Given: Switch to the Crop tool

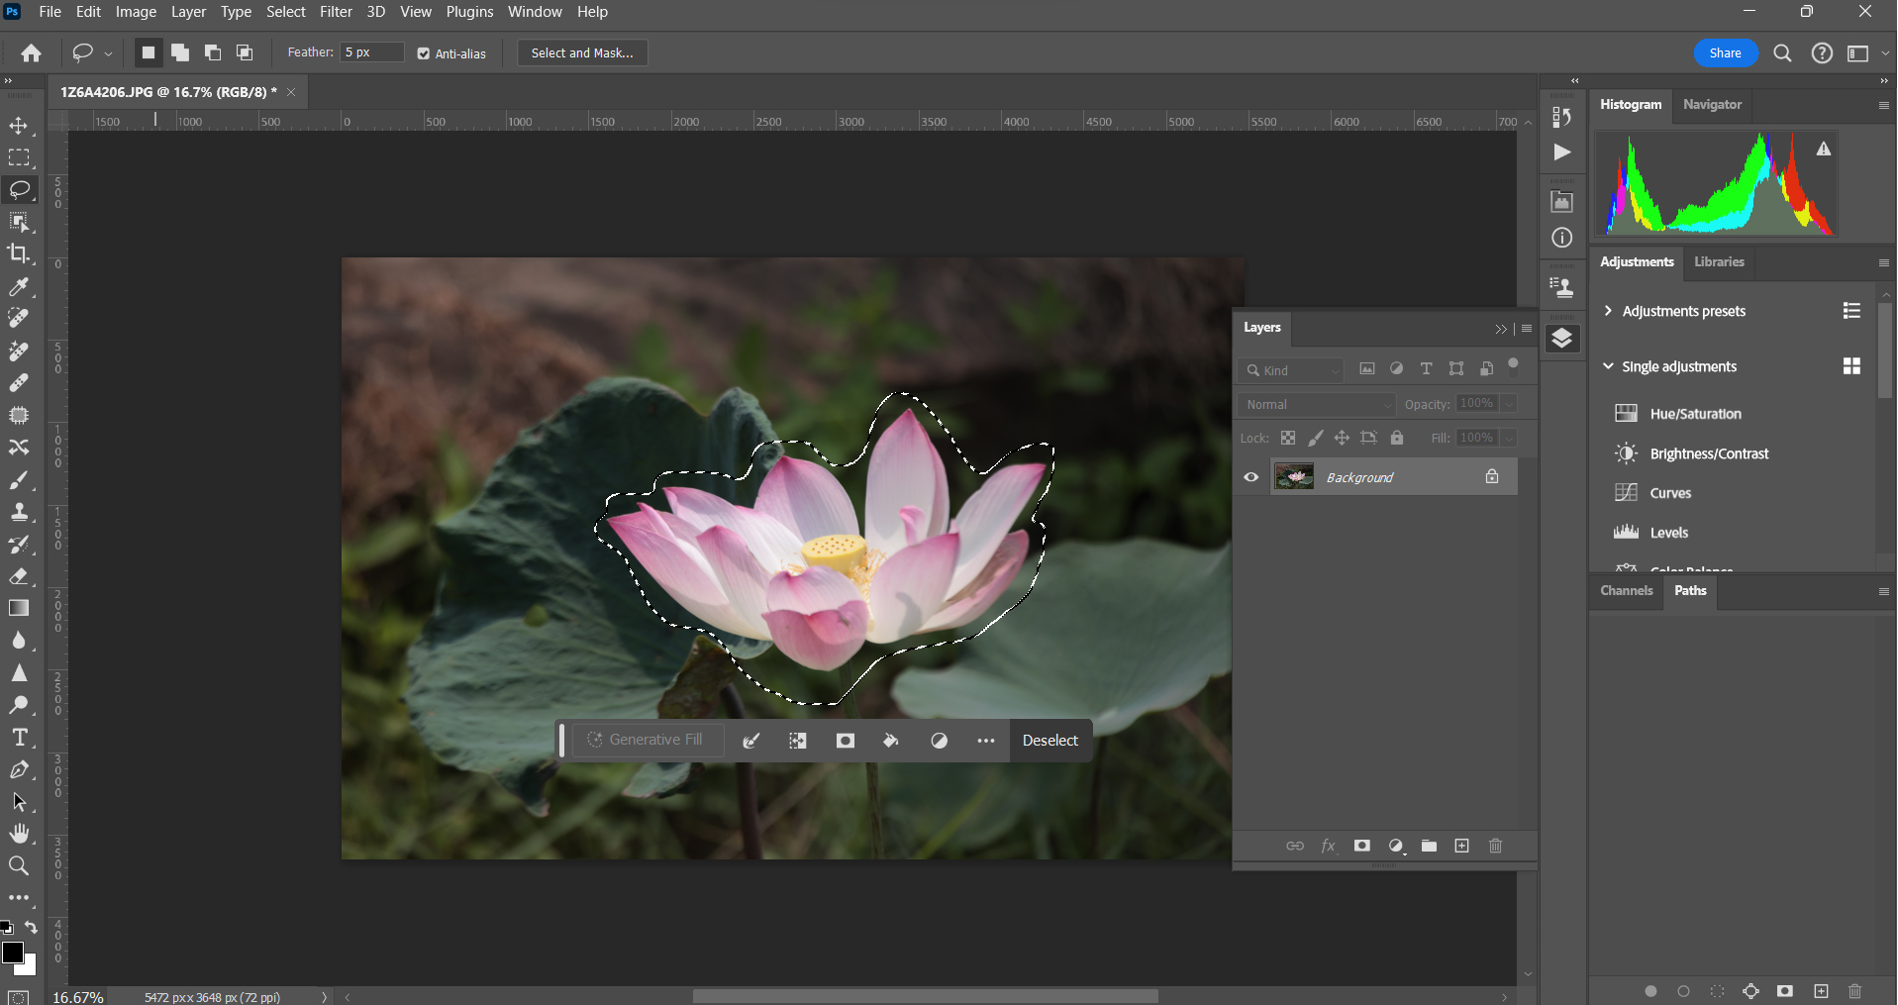Looking at the screenshot, I should 20,253.
